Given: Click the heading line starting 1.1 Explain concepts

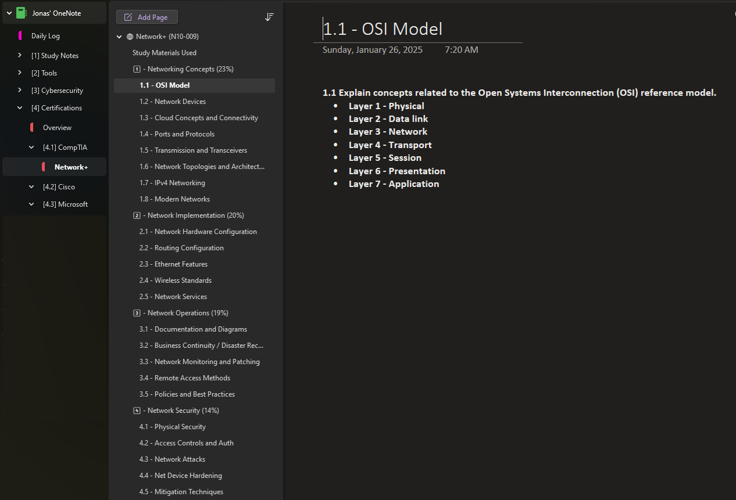Looking at the screenshot, I should pyautogui.click(x=520, y=93).
